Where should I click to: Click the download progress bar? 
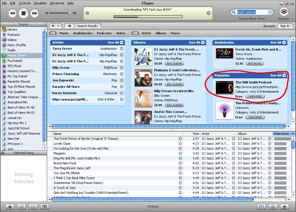(x=148, y=16)
